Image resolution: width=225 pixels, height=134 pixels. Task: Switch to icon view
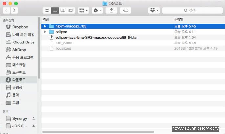pos(47,10)
